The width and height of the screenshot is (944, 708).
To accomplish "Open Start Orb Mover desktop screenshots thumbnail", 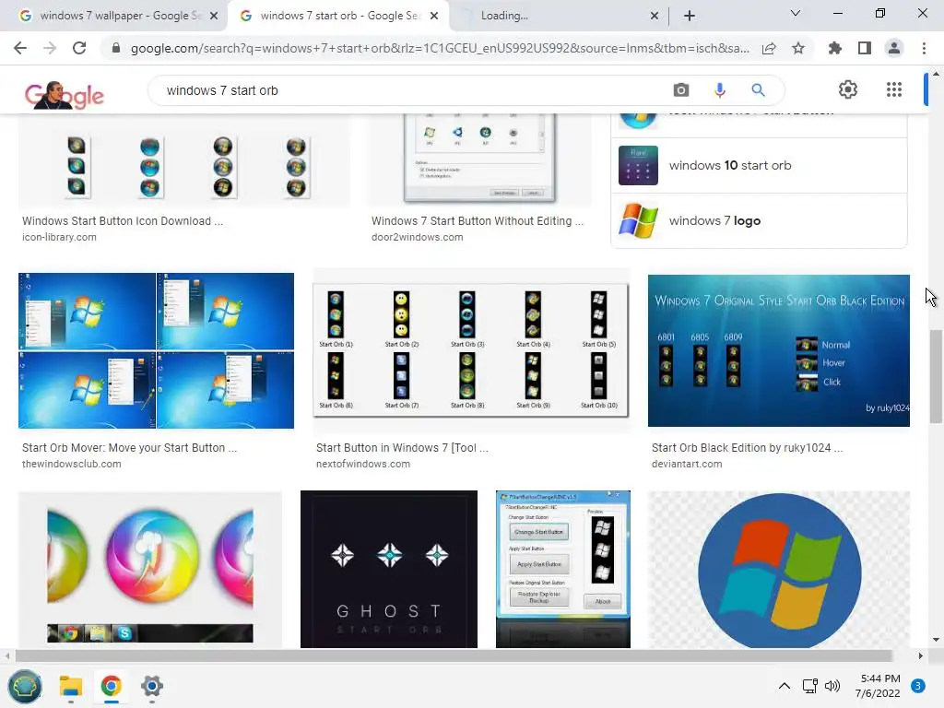I will (x=156, y=350).
